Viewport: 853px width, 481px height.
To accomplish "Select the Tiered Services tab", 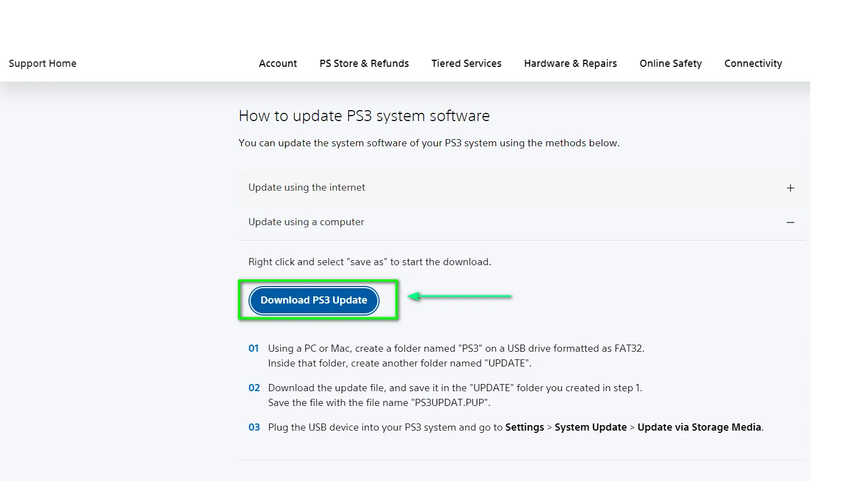I will tap(466, 63).
